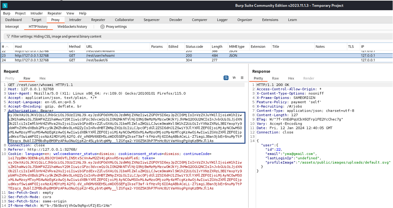
Task: Switch to the Extensions tab
Action: click(x=270, y=20)
